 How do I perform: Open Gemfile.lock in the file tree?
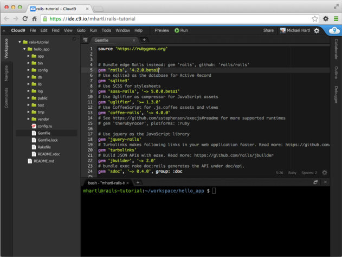coord(48,140)
